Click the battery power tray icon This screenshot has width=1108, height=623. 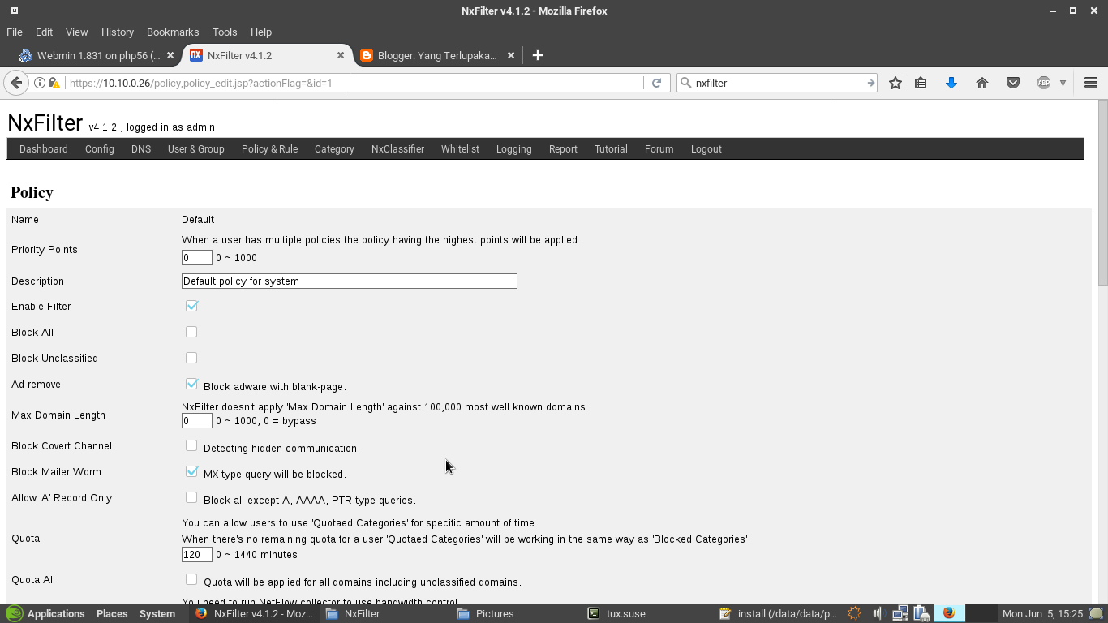tap(921, 613)
